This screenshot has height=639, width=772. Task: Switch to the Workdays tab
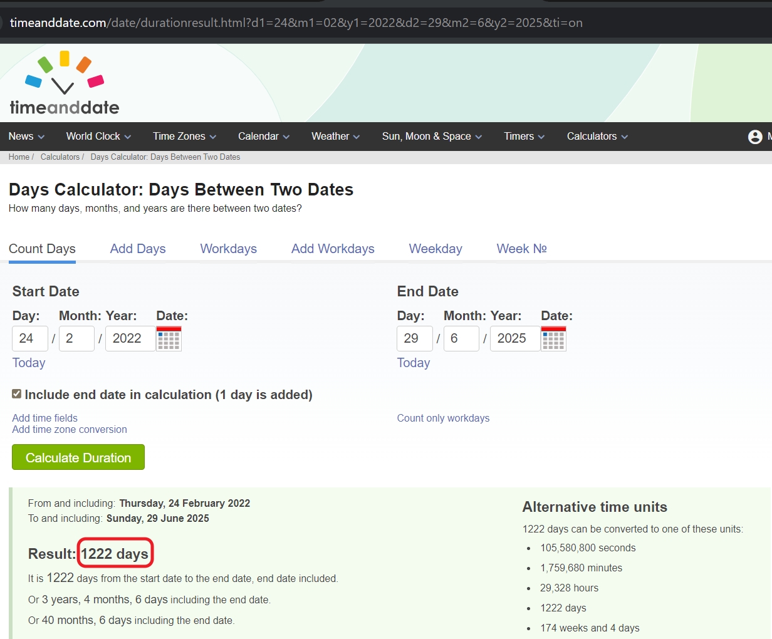pos(229,249)
